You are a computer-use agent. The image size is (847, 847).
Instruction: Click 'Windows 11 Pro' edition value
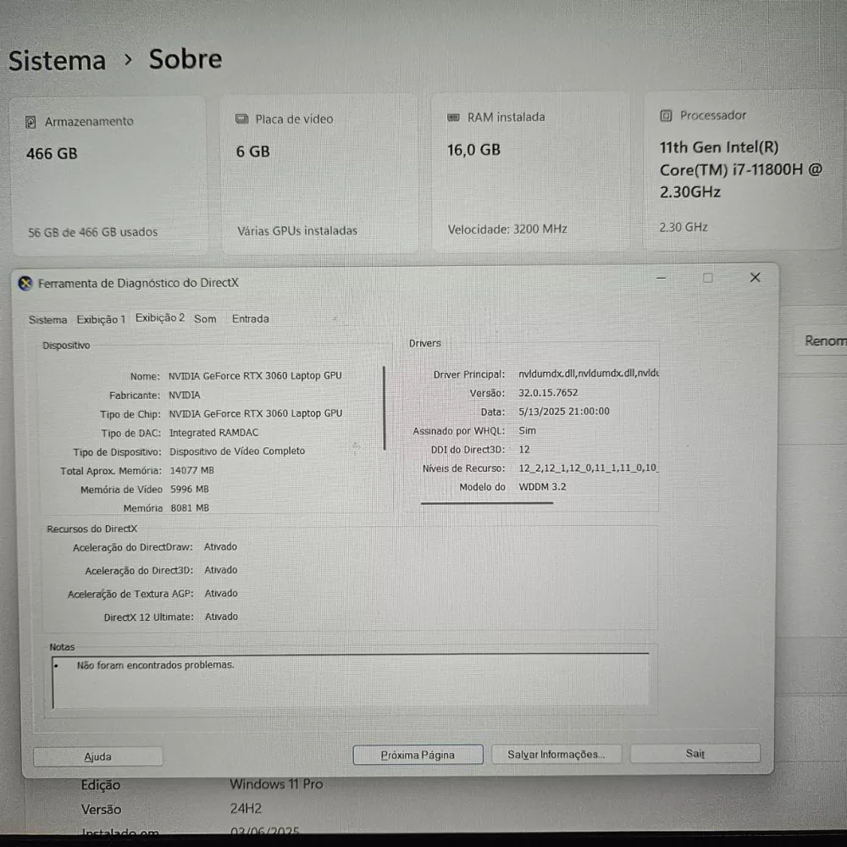[276, 784]
